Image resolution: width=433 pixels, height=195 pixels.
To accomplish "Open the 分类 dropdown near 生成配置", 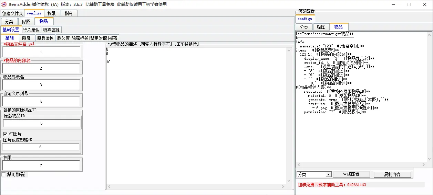I will (x=314, y=174).
